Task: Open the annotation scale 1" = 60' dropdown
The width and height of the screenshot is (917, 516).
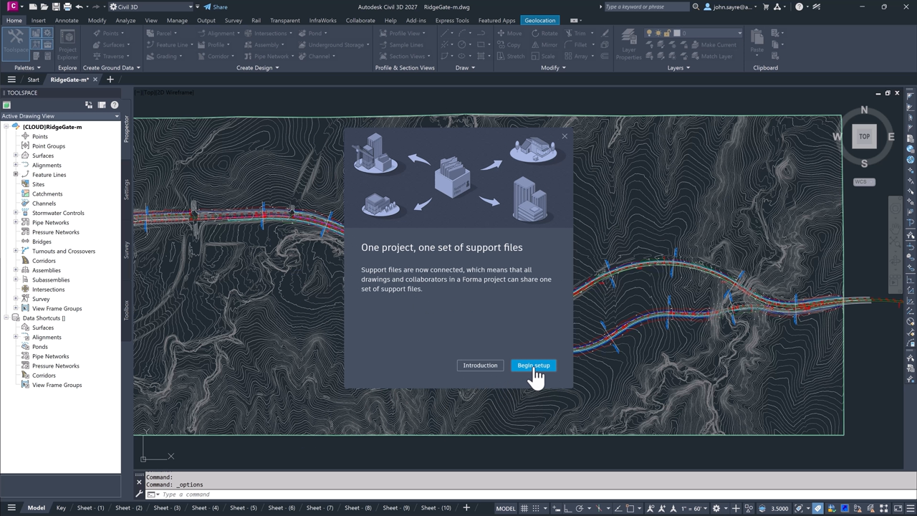Action: coord(694,508)
